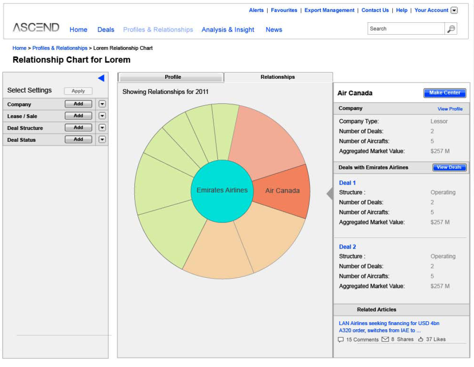Open the Deals menu

106,30
